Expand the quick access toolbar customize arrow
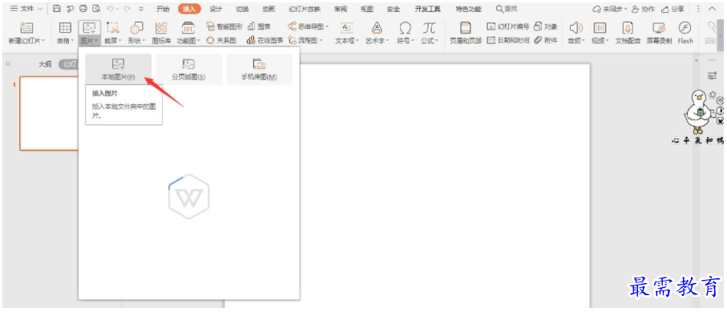Image resolution: width=727 pixels, height=312 pixels. coord(141,9)
